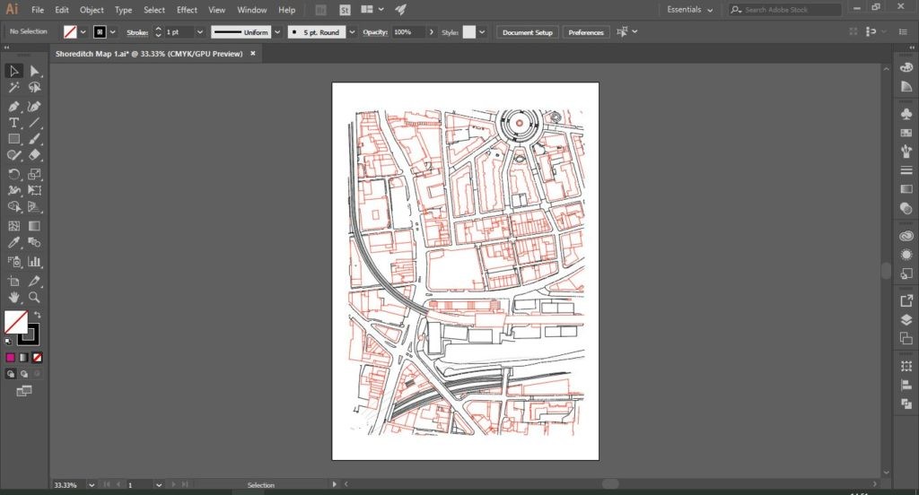Select the Line Segment tool
Screen dimensions: 919x495
coord(35,123)
